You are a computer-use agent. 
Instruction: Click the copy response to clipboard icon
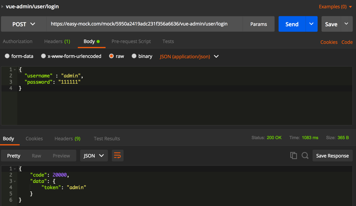[293, 156]
